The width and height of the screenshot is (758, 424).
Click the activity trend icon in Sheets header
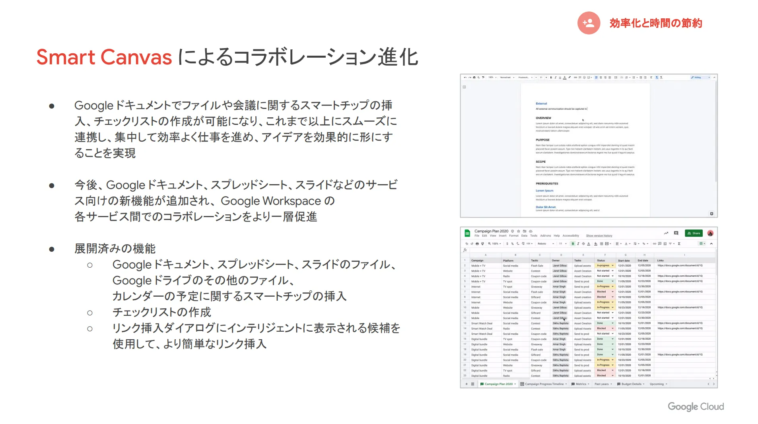[x=666, y=233]
